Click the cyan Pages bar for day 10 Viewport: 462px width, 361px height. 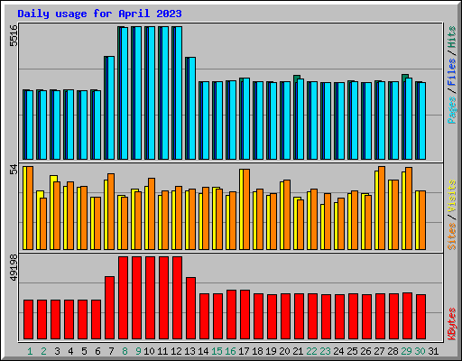pos(152,93)
